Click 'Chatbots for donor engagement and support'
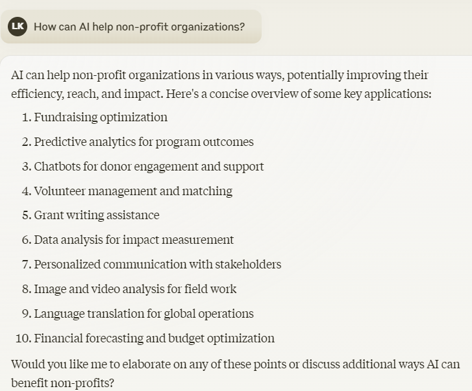472x391 pixels. point(149,167)
